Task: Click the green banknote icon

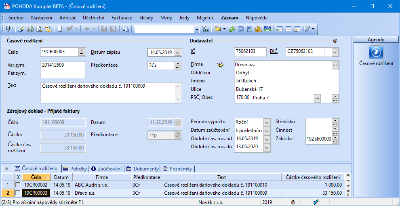Action: 232,29
